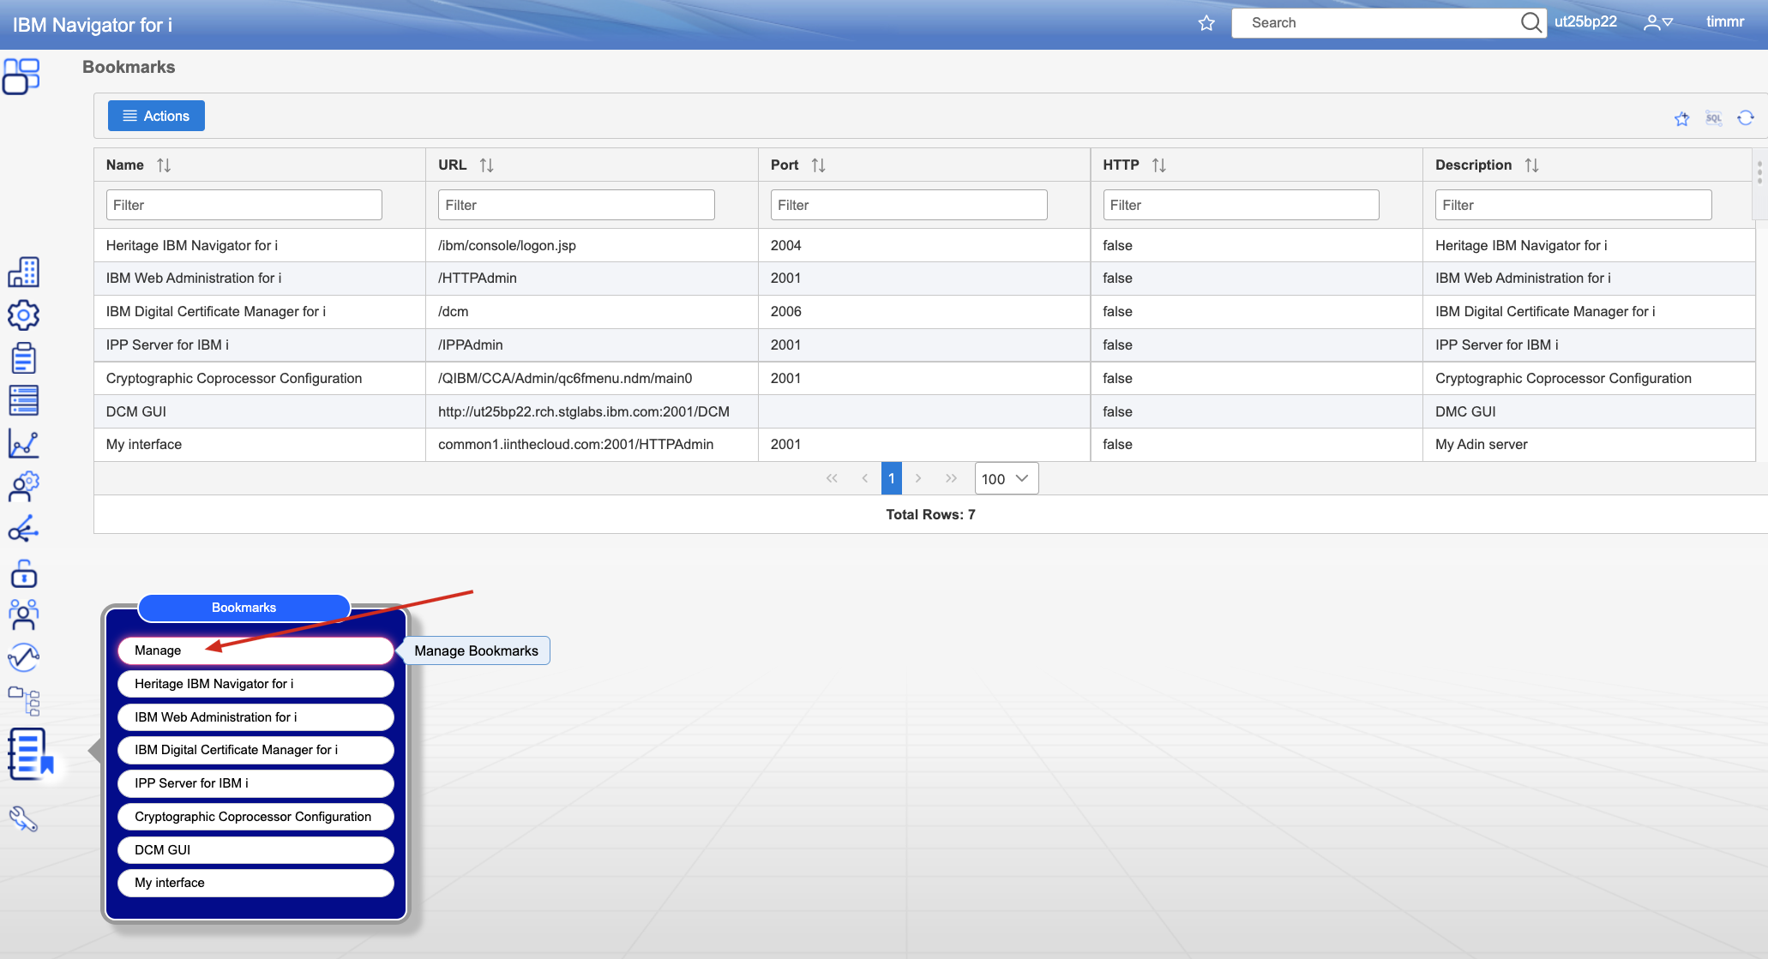Open the security lock sidebar icon

pyautogui.click(x=23, y=572)
